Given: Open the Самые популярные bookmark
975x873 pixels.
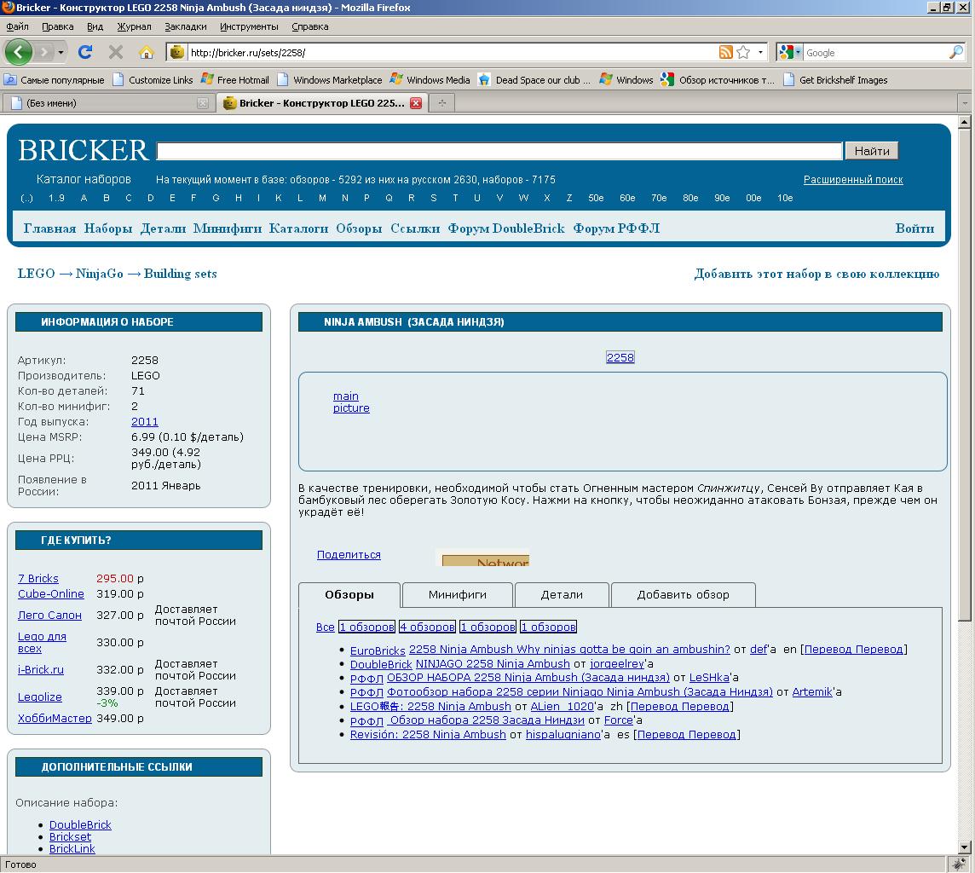Looking at the screenshot, I should [54, 79].
